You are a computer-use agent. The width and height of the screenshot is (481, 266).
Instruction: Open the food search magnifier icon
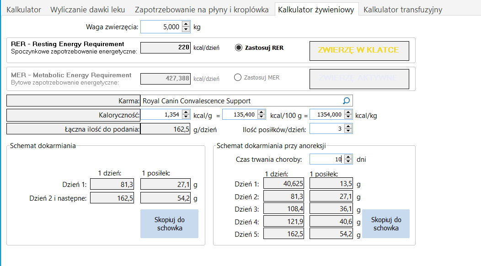pyautogui.click(x=346, y=101)
